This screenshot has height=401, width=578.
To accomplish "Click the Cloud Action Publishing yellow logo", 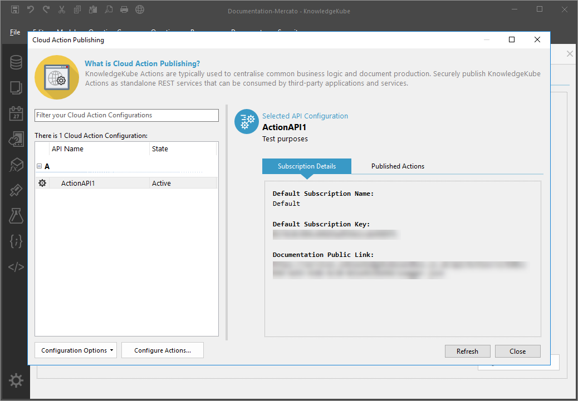I will tap(57, 77).
